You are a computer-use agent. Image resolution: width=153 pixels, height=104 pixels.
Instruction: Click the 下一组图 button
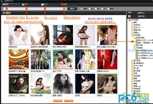coord(69,101)
